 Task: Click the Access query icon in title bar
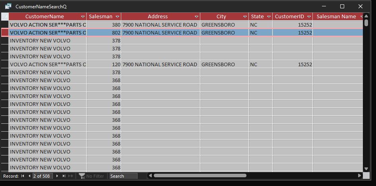tap(8, 6)
